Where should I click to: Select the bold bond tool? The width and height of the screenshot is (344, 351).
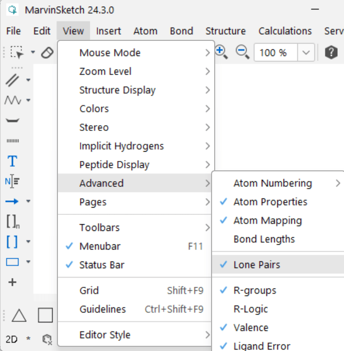point(12,121)
